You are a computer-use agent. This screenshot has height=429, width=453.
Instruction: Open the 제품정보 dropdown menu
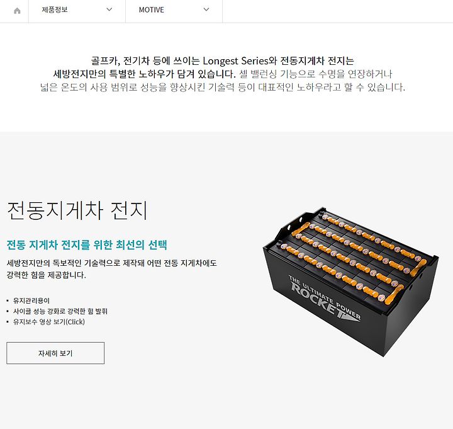pos(77,10)
